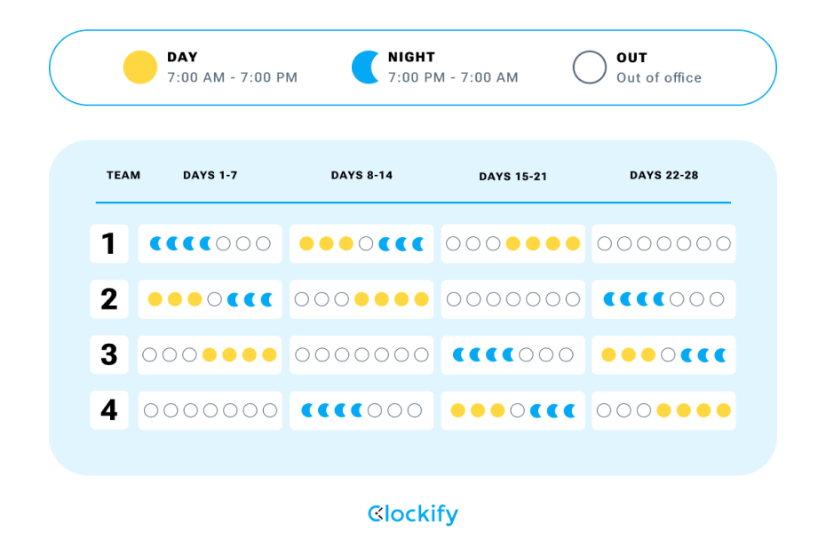Select the Days 1-7 column header
Image resolution: width=826 pixels, height=548 pixels.
tap(210, 175)
